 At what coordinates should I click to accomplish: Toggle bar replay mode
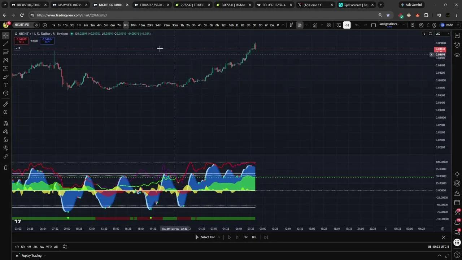pyautogui.click(x=347, y=25)
